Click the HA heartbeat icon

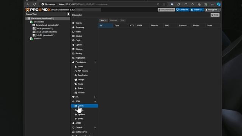click(x=73, y=97)
